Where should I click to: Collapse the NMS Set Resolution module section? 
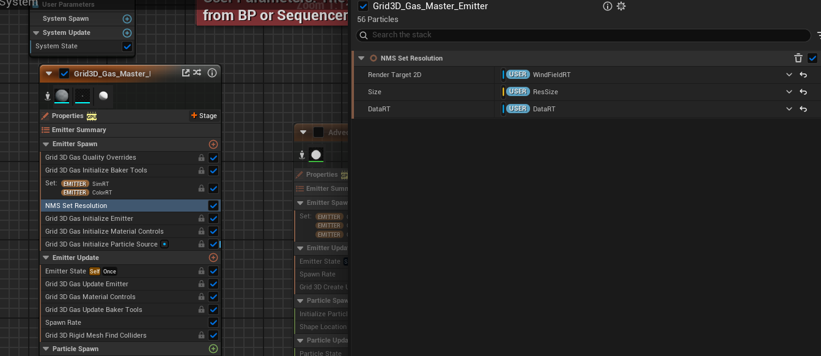click(361, 58)
